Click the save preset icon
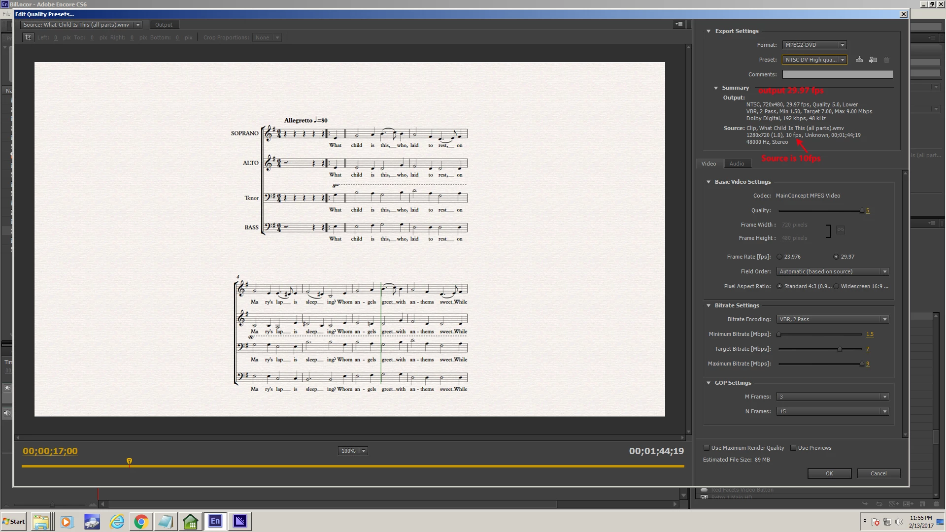946x532 pixels. point(859,60)
